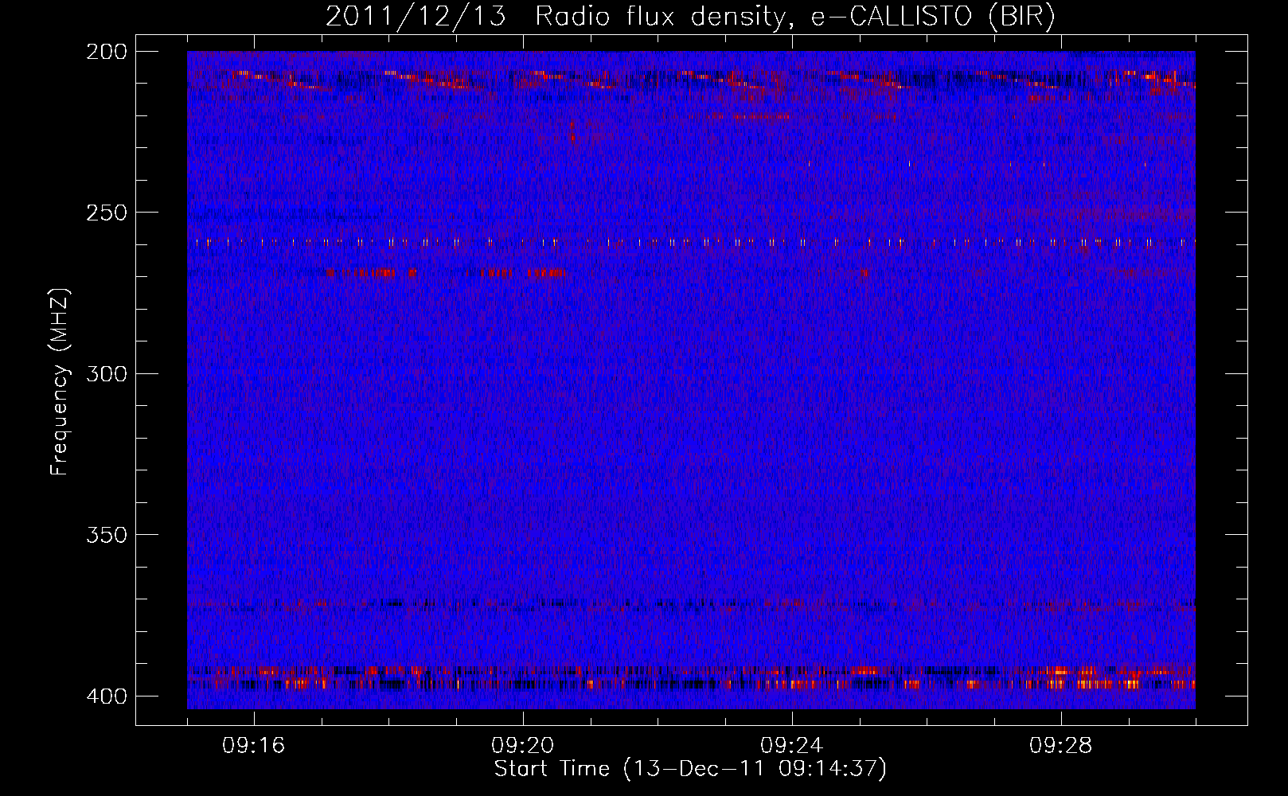This screenshot has height=796, width=1288.
Task: Click the 200 frequency tick label
Action: [106, 51]
